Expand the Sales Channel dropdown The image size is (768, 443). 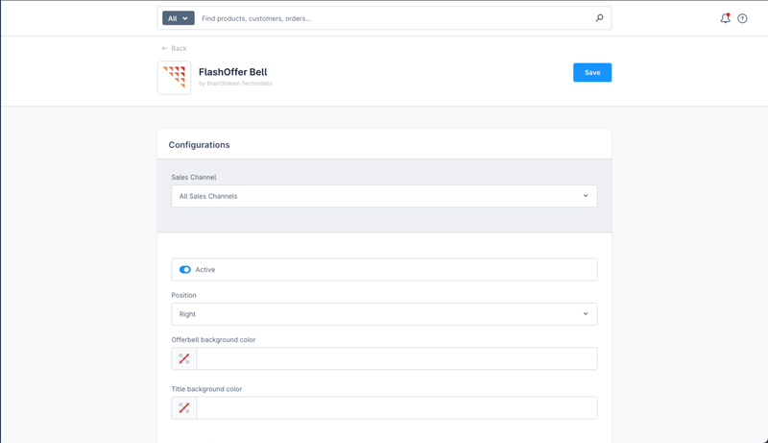[384, 196]
